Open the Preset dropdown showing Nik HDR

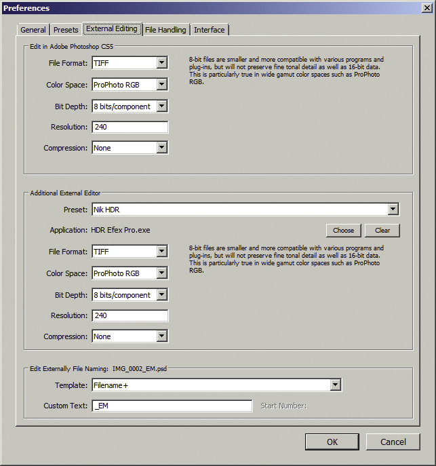coord(245,210)
